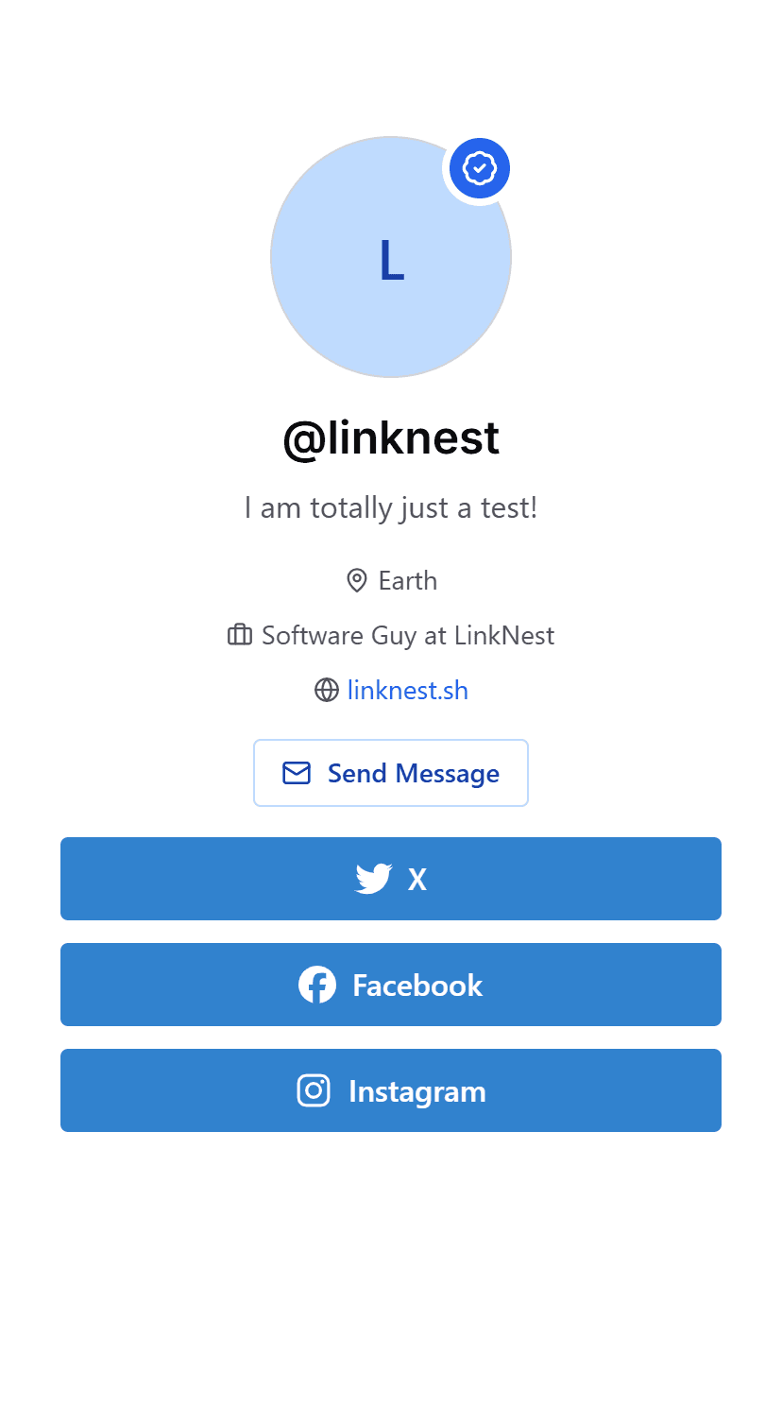Click the Send Message button
This screenshot has width=782, height=1406.
pos(390,772)
